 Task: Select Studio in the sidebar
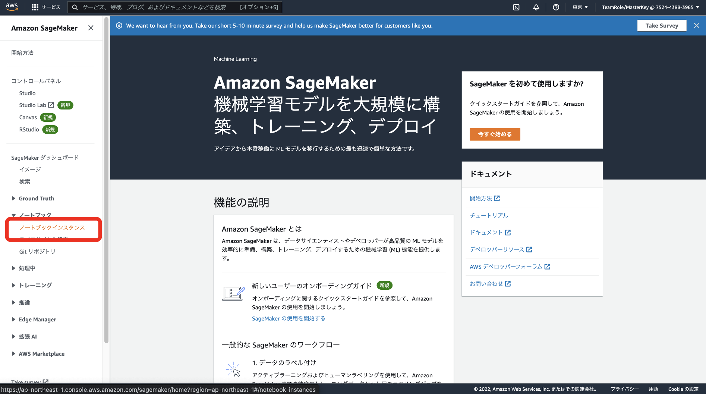[27, 93]
